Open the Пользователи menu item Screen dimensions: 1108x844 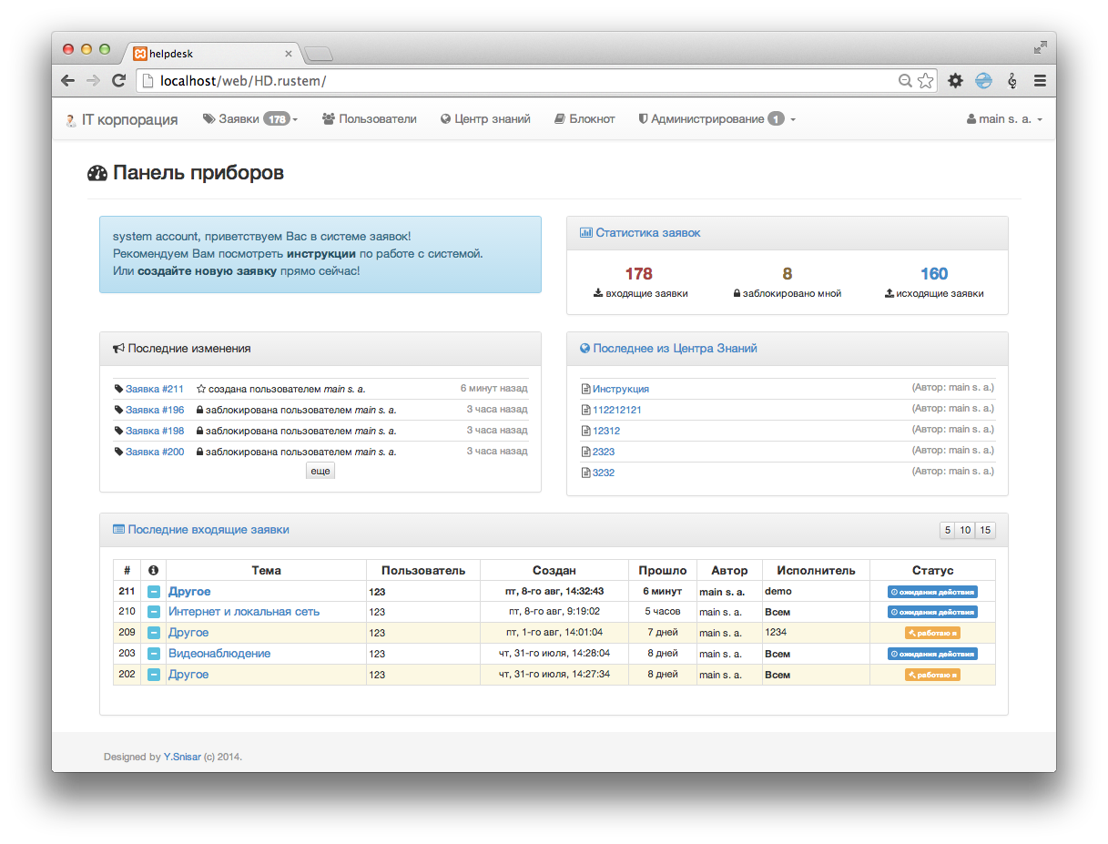[370, 119]
